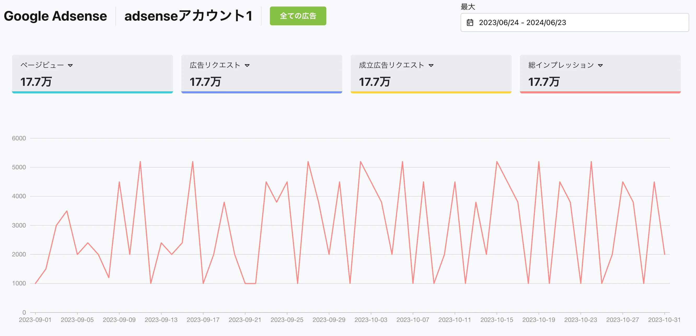Click the Google Adsense title
Viewport: 696px width, 336px height.
(55, 16)
